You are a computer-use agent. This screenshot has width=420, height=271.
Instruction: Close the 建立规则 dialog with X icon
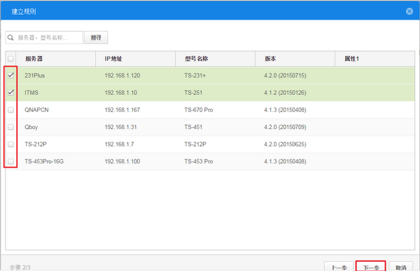409,11
